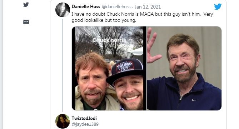The height and width of the screenshot is (129, 239).
Task: Visit the @jaydee1389 handle
Action: [x=85, y=124]
